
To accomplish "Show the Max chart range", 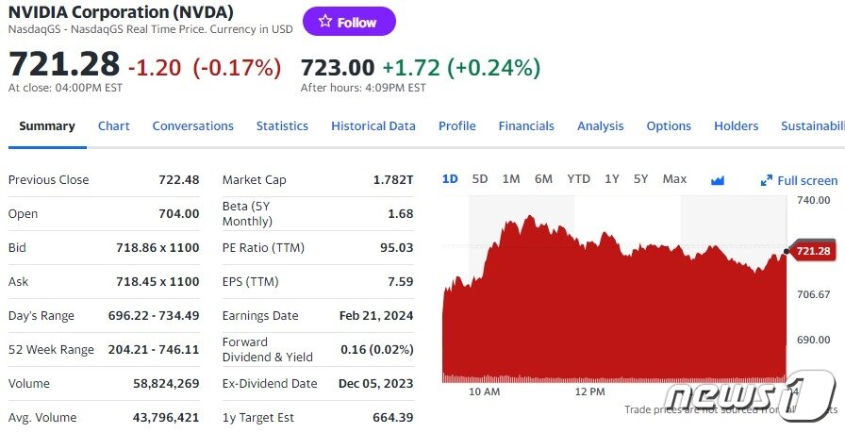I will tap(674, 179).
